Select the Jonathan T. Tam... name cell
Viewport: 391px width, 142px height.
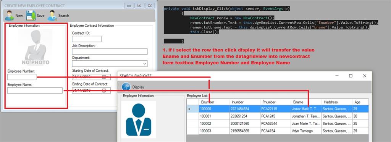coord(306,116)
